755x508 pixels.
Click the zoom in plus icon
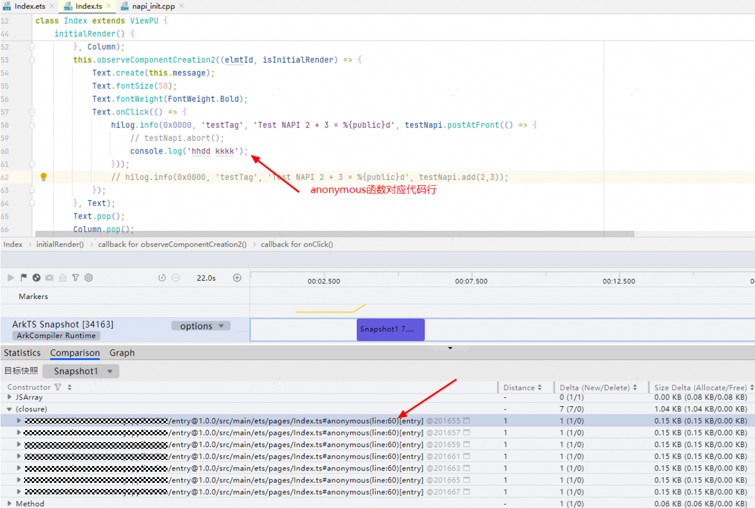237,278
